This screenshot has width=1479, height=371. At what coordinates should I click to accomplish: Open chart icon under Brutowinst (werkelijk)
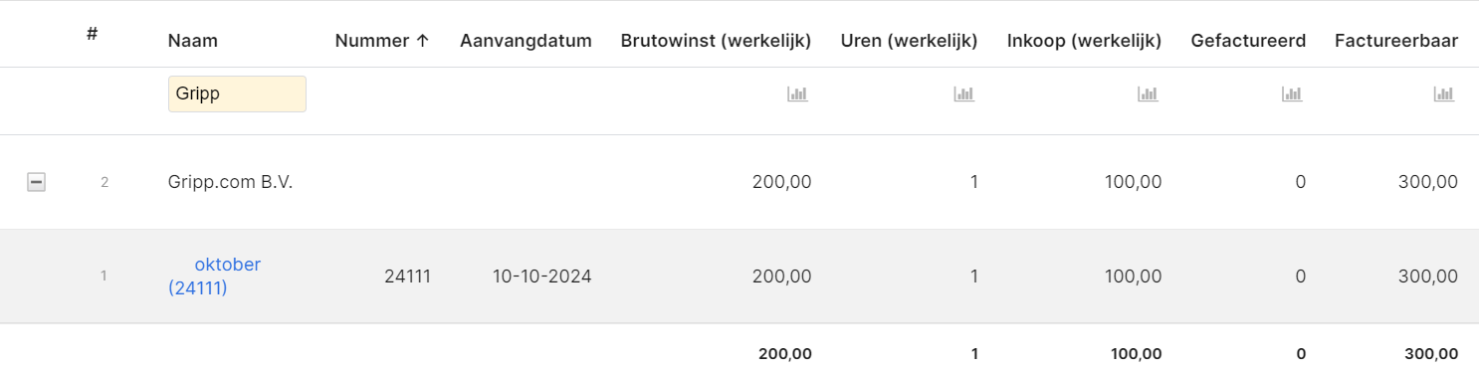click(797, 93)
